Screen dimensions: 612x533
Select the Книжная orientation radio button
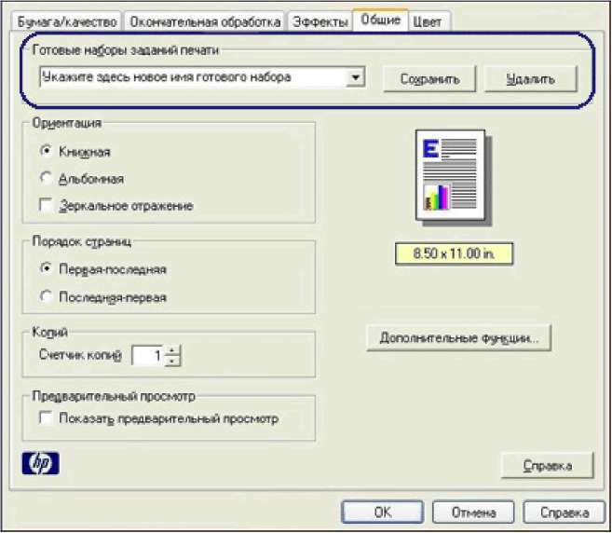(46, 151)
